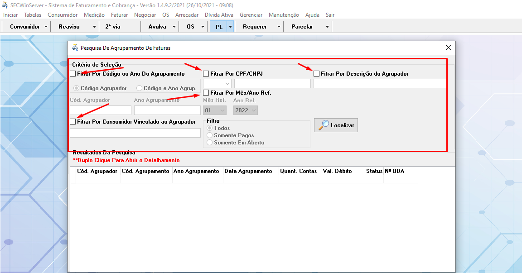Tick Filtrar Por Consumidor Vinculado checkbox
The width and height of the screenshot is (522, 273).
73,122
